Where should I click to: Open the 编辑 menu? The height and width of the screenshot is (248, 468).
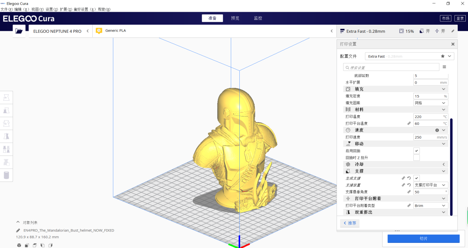coord(22,9)
